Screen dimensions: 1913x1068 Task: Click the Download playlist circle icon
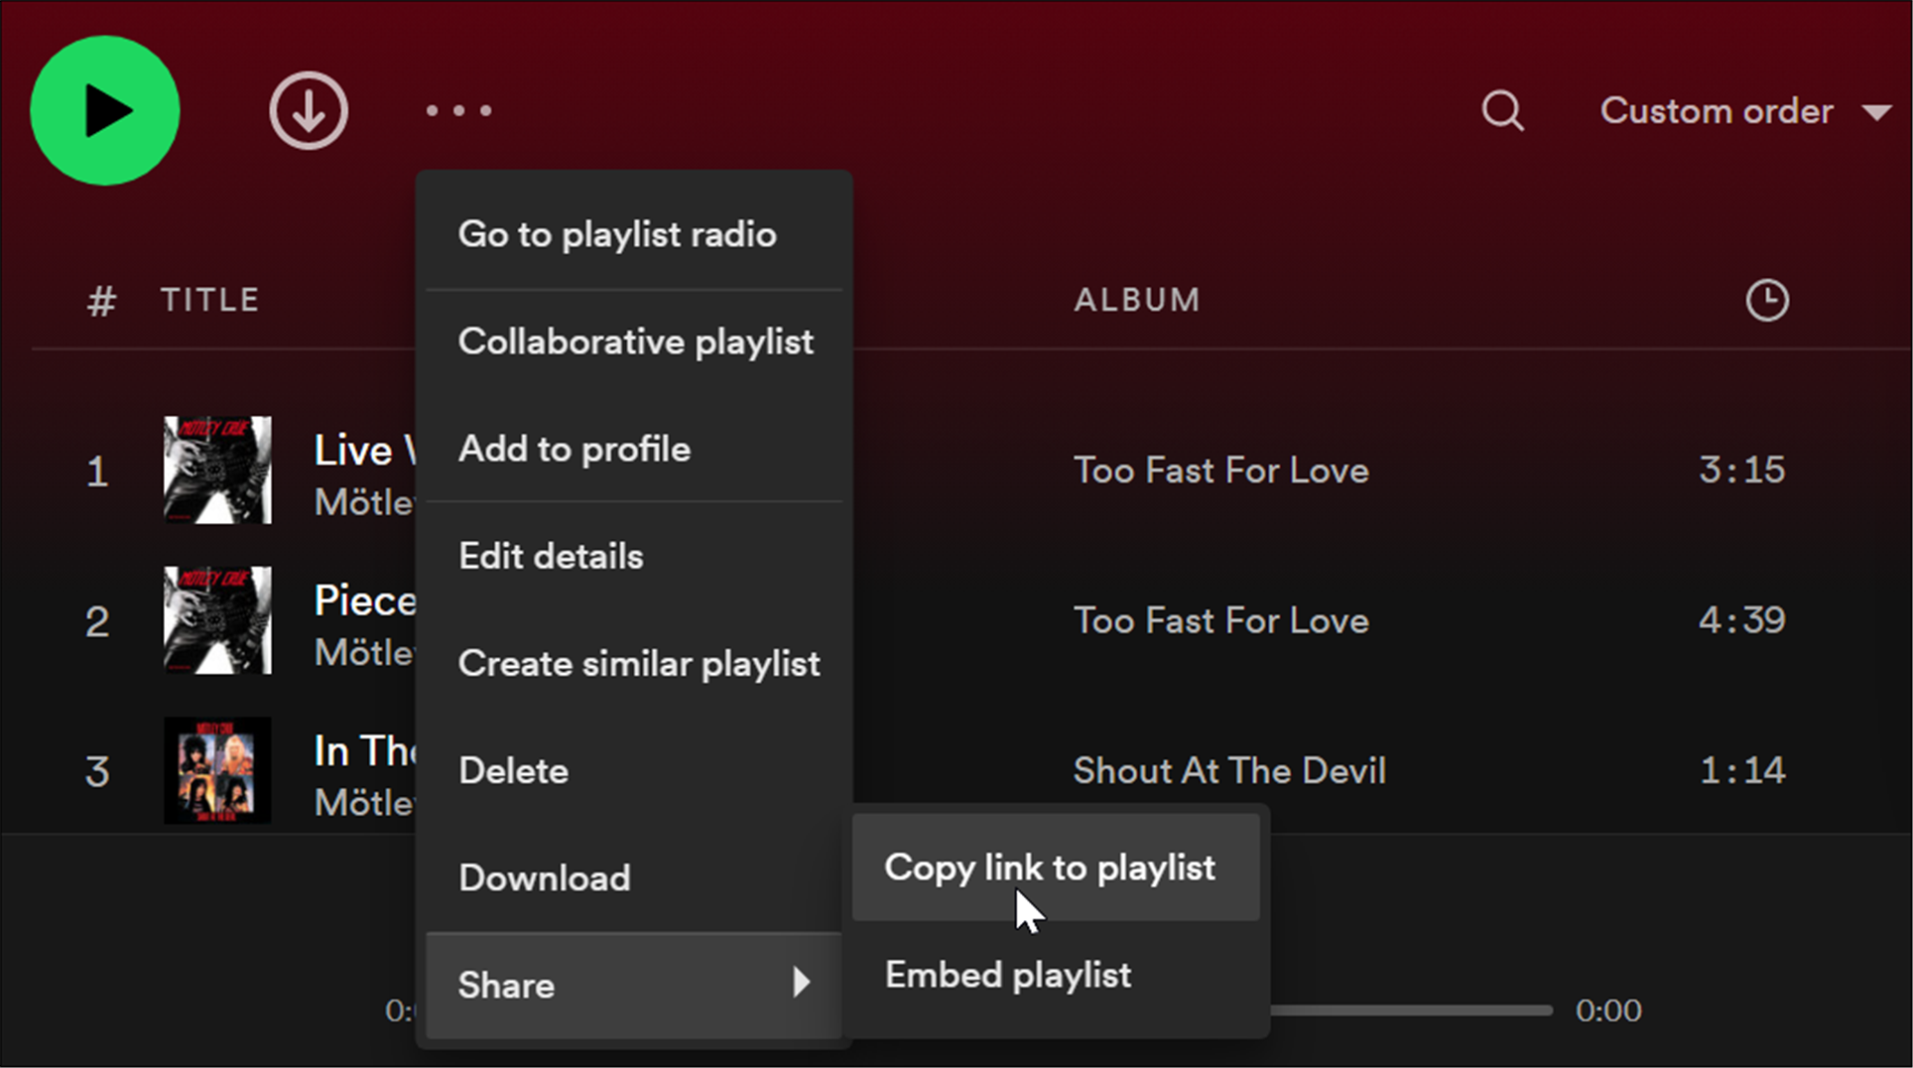click(x=309, y=110)
